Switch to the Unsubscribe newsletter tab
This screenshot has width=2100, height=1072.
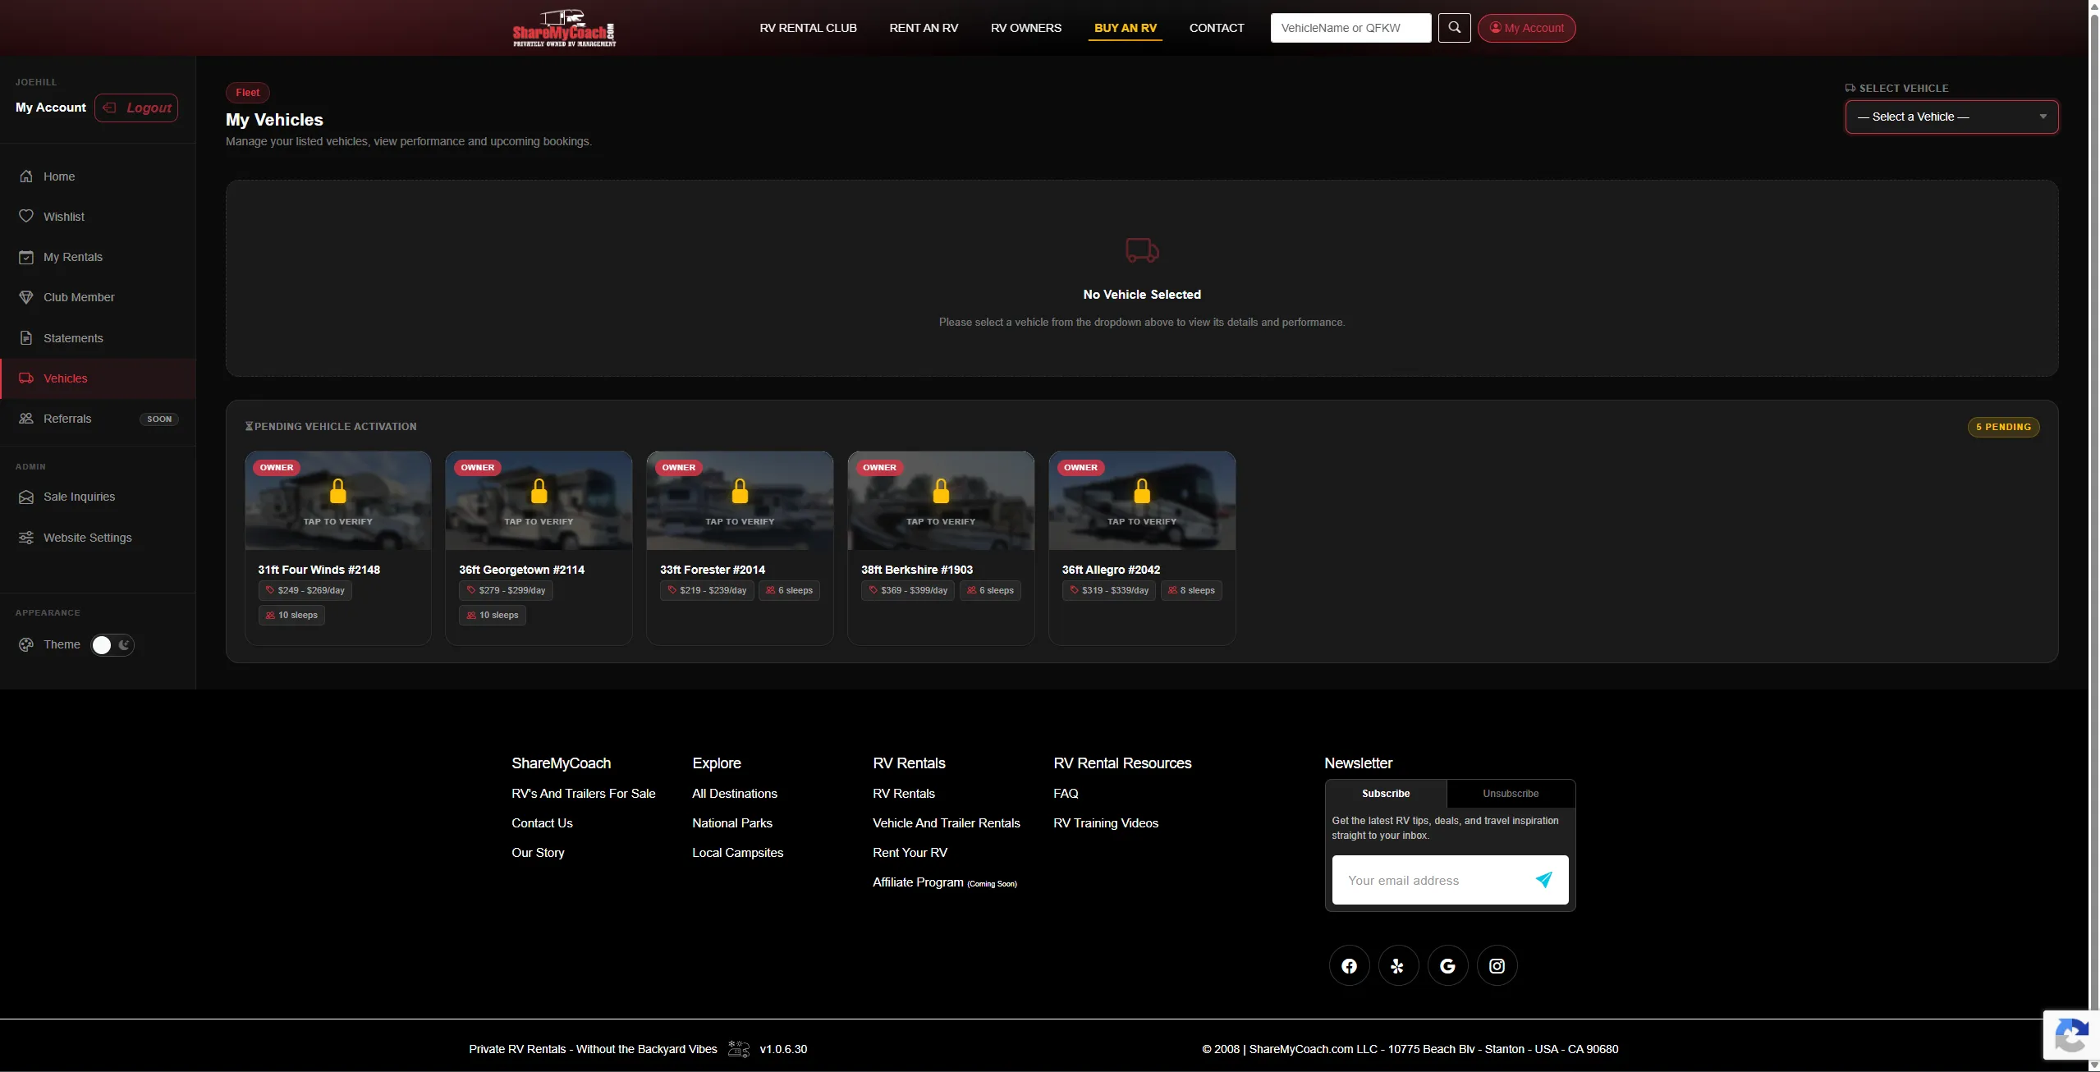(x=1511, y=794)
